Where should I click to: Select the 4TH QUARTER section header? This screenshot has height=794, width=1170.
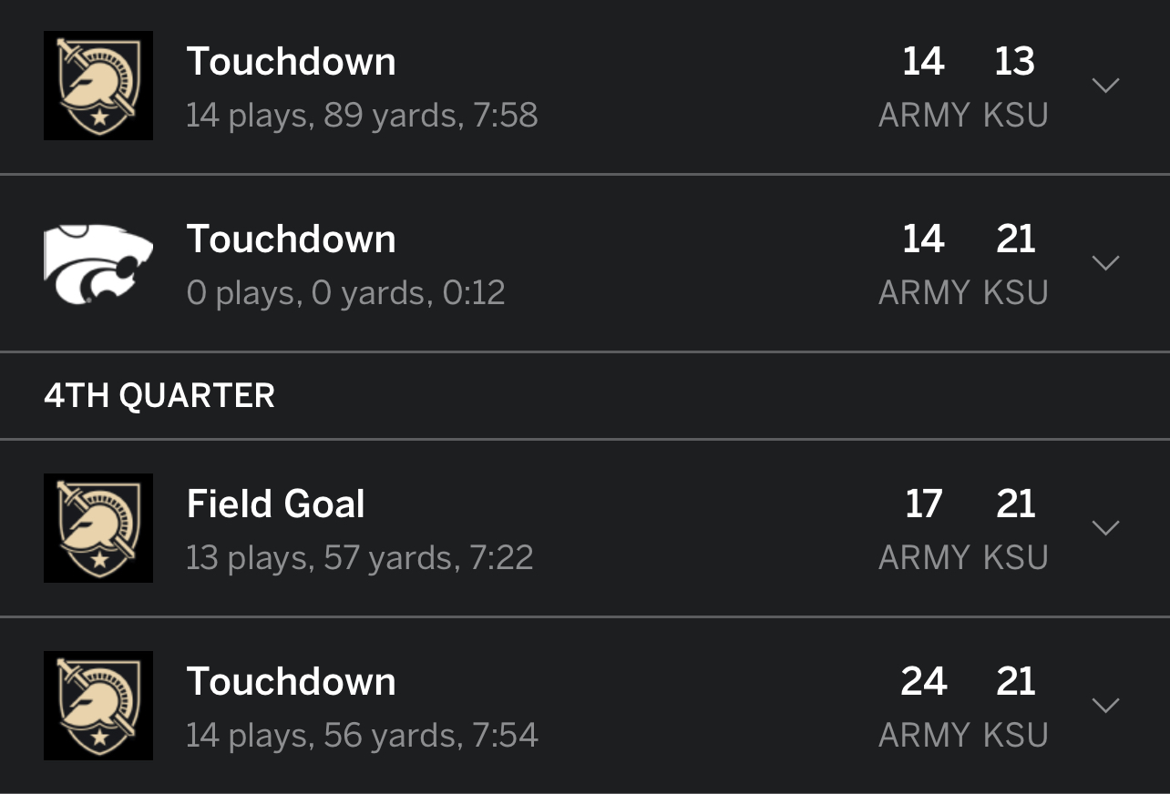pyautogui.click(x=159, y=396)
